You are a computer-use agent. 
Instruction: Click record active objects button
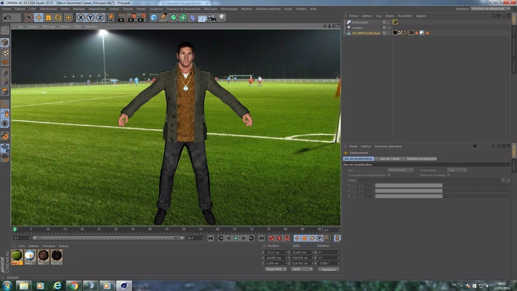271,238
